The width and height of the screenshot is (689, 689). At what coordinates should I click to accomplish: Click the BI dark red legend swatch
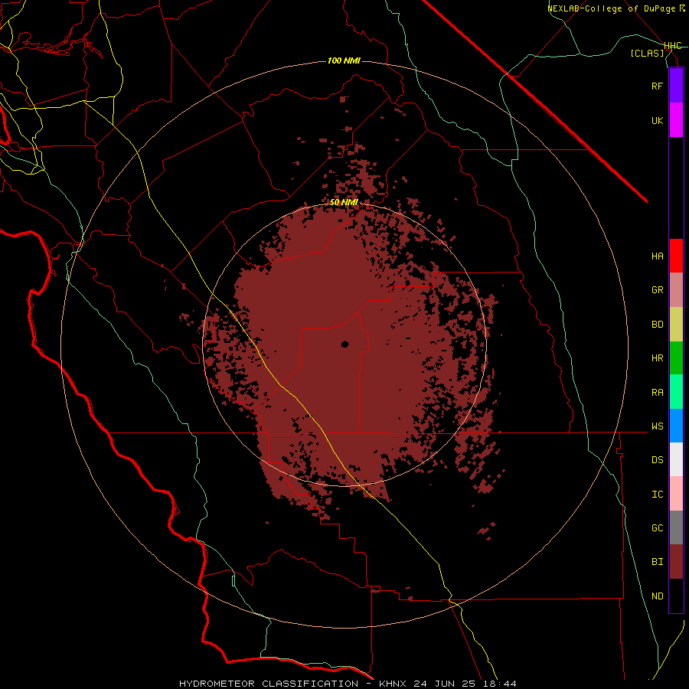click(x=676, y=562)
